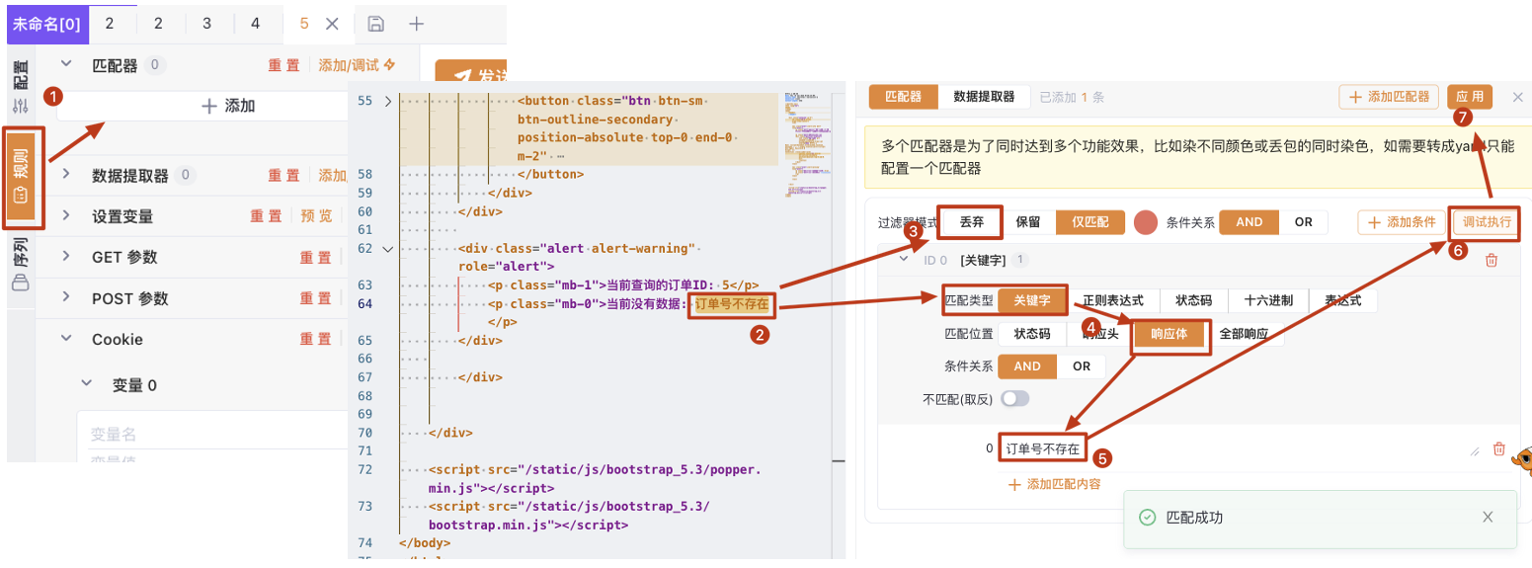Set filter-level 条件关系 to OR
The width and height of the screenshot is (1532, 568).
pyautogui.click(x=1304, y=222)
